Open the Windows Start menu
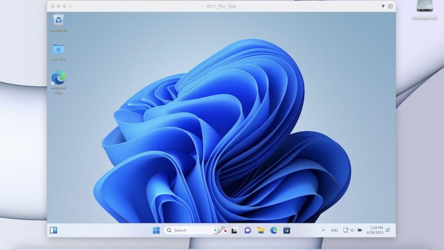The image size is (444, 250). 155,230
